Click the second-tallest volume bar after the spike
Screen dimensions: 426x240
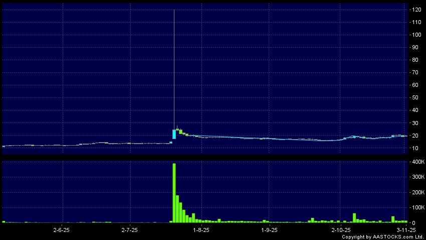click(x=177, y=208)
